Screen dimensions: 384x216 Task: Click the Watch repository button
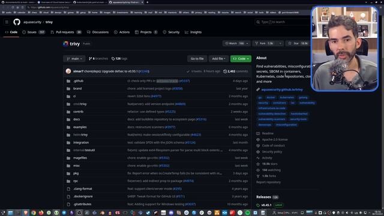235,43
